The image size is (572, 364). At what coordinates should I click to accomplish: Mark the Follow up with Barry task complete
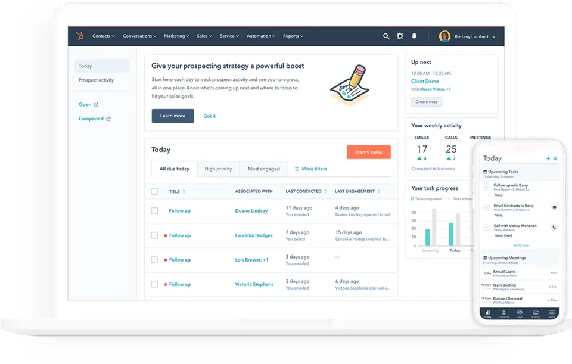click(x=486, y=187)
